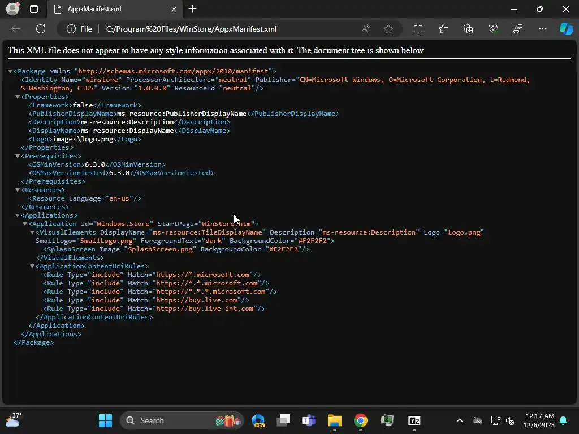Image resolution: width=579 pixels, height=434 pixels.
Task: Open the Favorites list
Action: tap(443, 29)
